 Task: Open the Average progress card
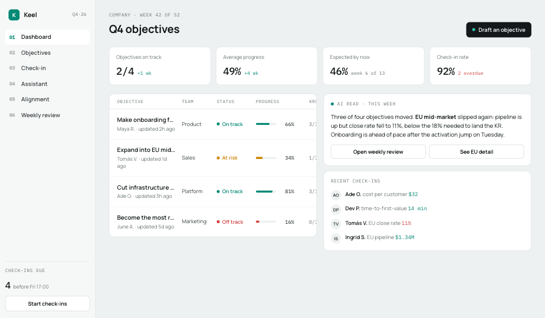[x=267, y=66]
